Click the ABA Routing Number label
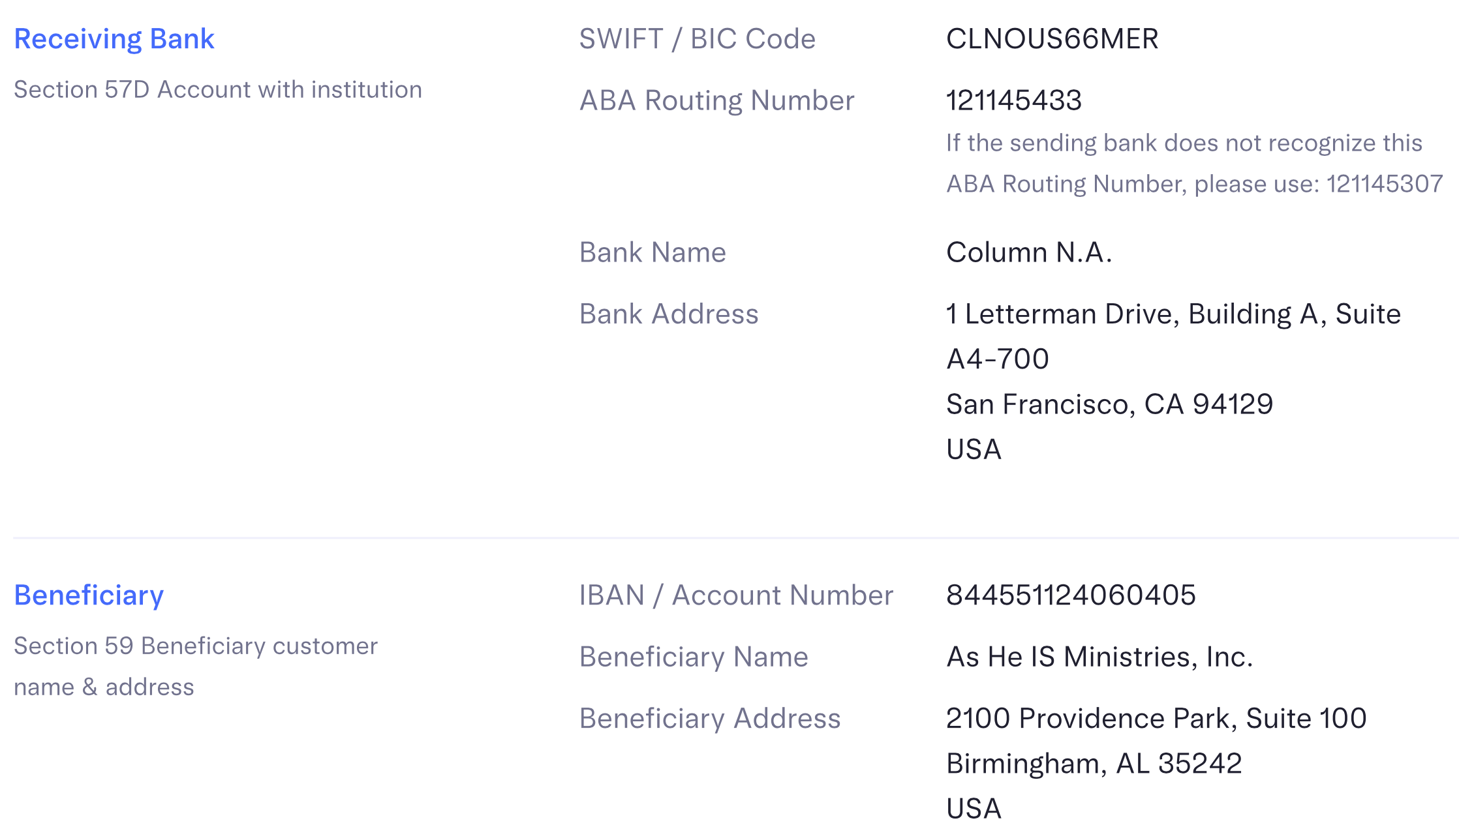The image size is (1459, 840). (716, 100)
